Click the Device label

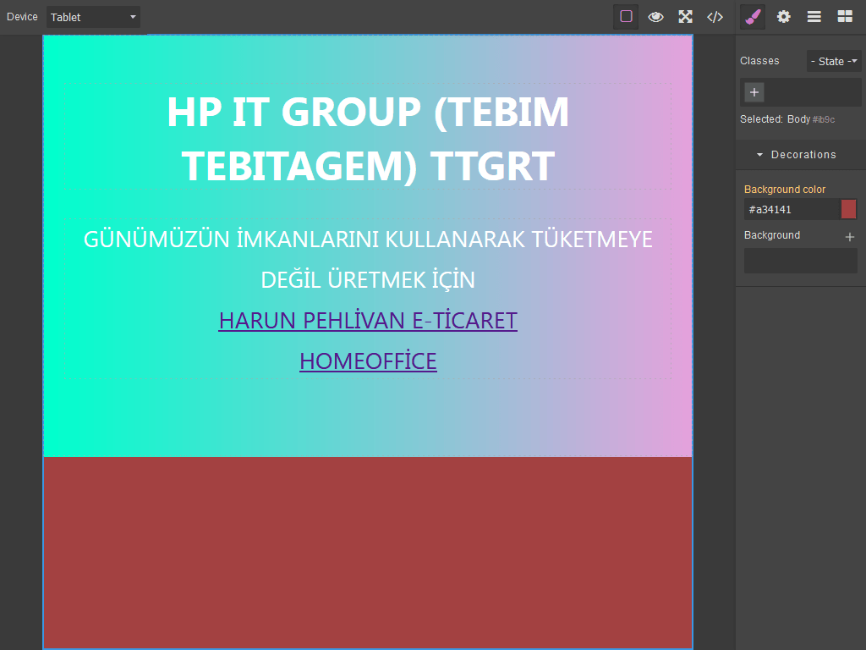[22, 17]
